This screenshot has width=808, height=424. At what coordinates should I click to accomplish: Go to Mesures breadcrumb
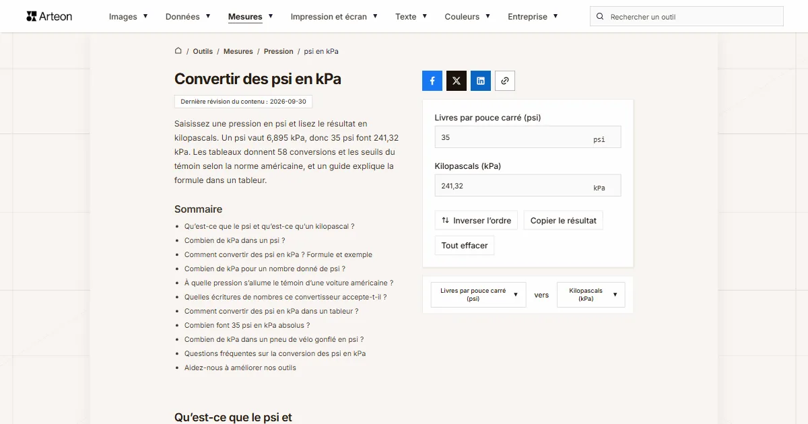[238, 51]
